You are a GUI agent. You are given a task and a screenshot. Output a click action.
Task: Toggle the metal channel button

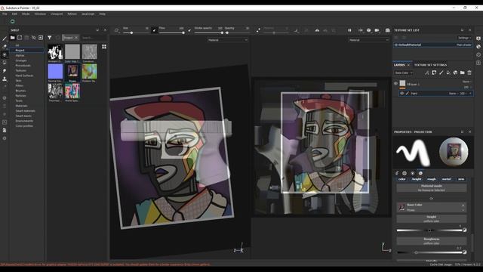click(446, 179)
